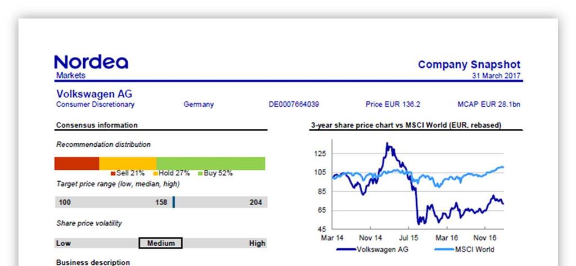Click the red Sell segment of the bar
Screen dimensions: 576x266
pos(76,164)
